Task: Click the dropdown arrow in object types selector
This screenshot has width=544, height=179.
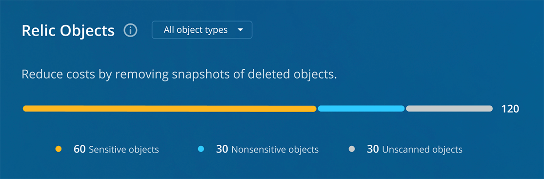Action: [x=241, y=30]
